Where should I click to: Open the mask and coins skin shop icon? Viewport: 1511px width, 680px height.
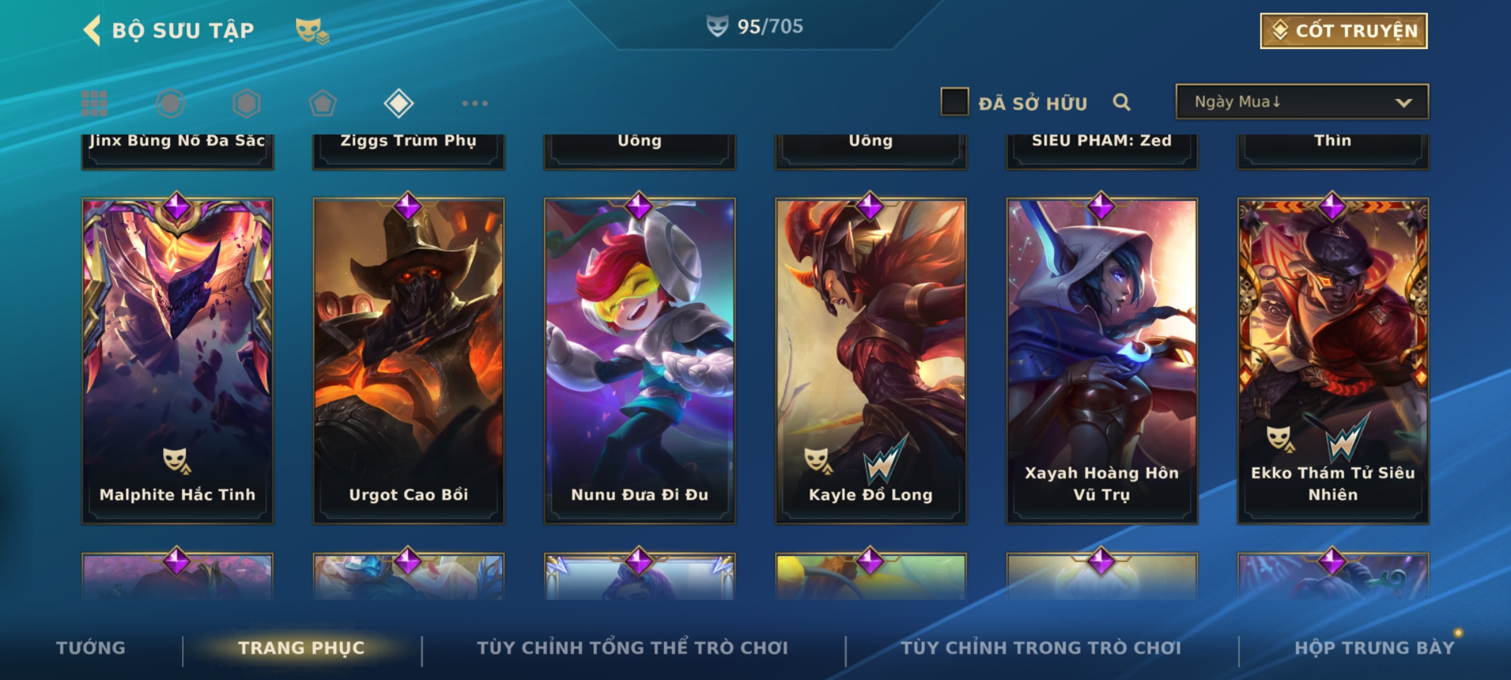click(312, 30)
